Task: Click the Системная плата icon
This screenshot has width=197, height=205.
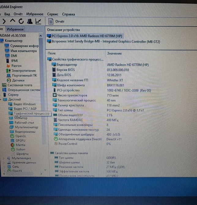Action: click(4, 85)
